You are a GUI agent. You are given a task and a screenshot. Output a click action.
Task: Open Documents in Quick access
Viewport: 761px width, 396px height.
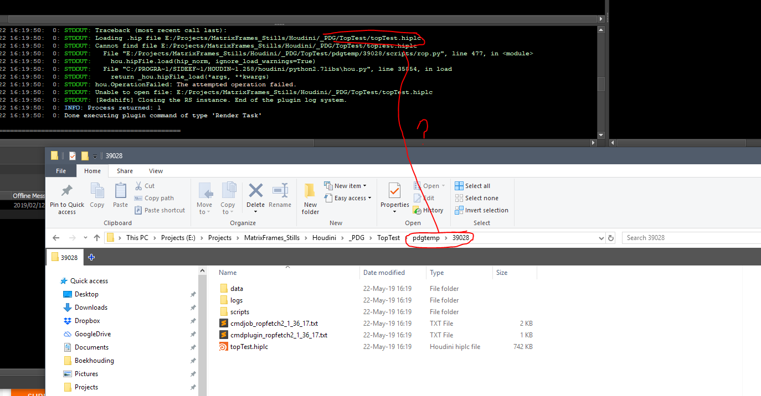[91, 347]
